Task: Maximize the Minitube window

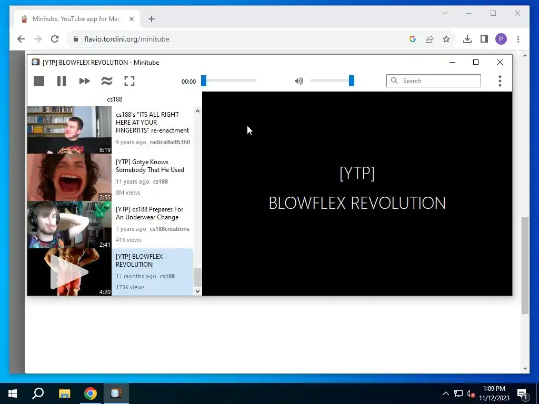Action: pyautogui.click(x=476, y=62)
